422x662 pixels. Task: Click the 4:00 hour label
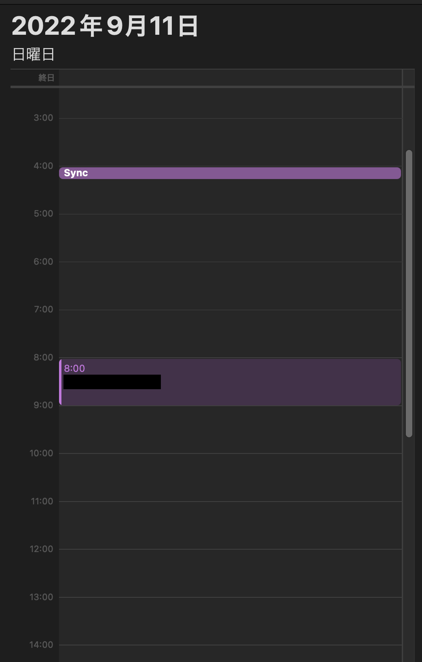[43, 166]
